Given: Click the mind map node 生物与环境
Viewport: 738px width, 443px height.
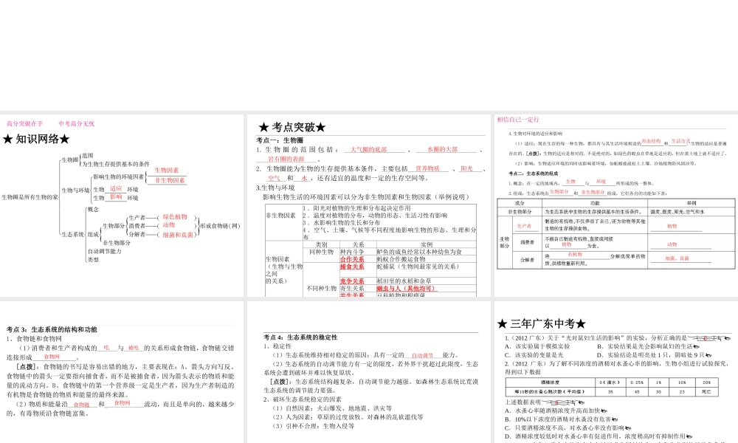Looking at the screenshot, I should (x=75, y=190).
